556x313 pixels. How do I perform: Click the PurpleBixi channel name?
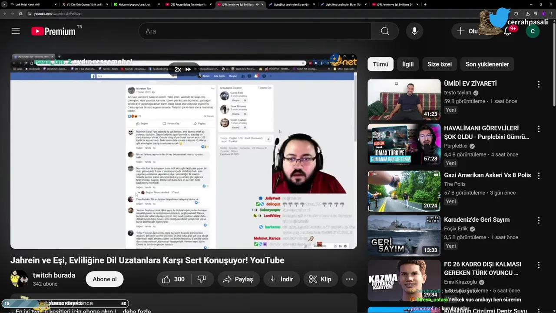point(456,146)
